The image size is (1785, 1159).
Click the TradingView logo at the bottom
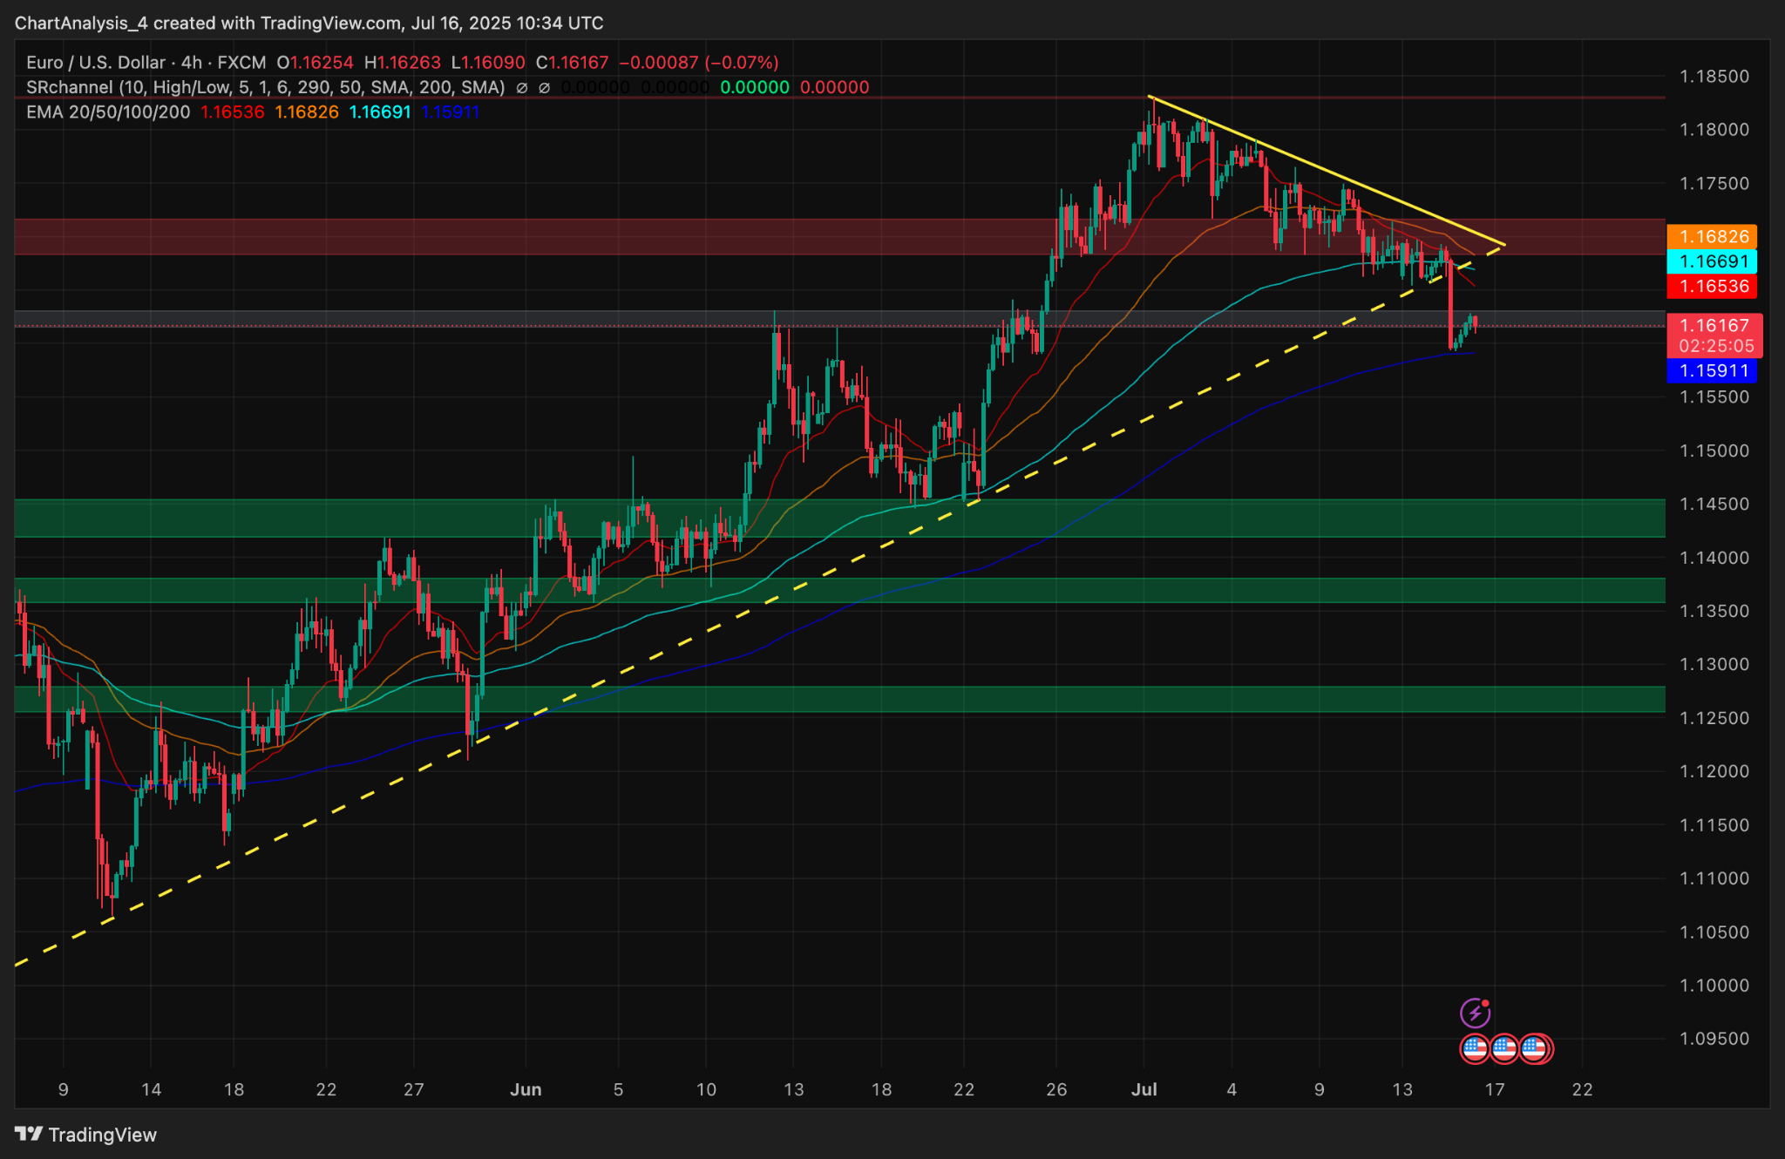[x=86, y=1135]
